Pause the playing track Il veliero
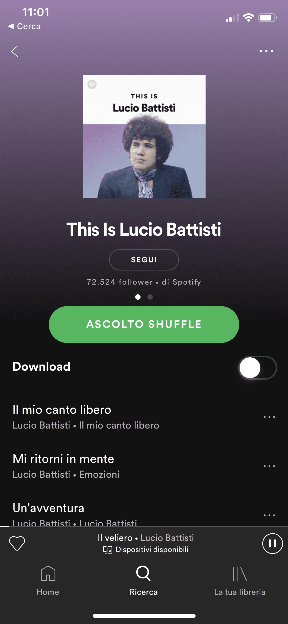The width and height of the screenshot is (288, 624). pos(272,543)
